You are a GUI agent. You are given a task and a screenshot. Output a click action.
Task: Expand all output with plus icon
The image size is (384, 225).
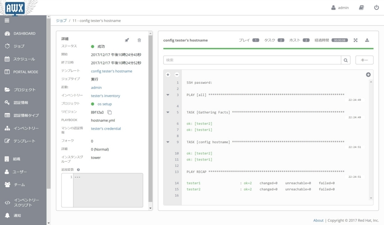168,75
